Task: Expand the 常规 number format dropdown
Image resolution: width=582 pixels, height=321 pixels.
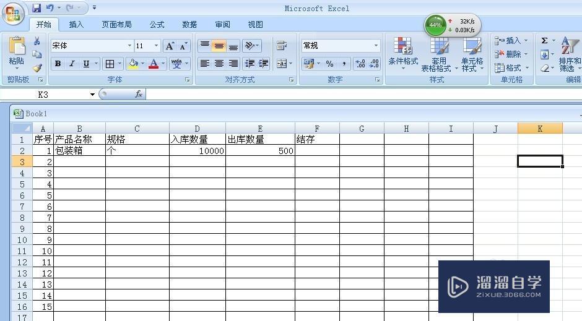Action: pyautogui.click(x=376, y=46)
